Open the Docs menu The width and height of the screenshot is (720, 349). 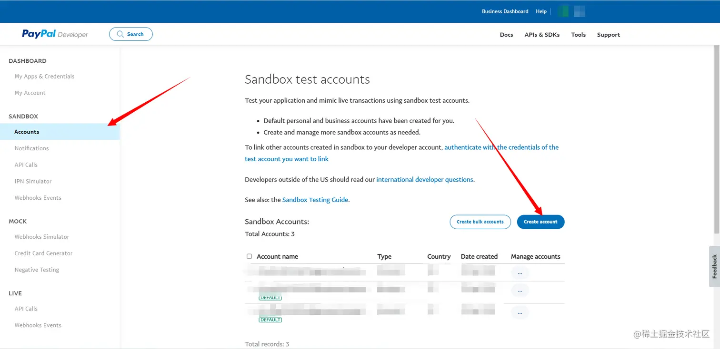506,35
